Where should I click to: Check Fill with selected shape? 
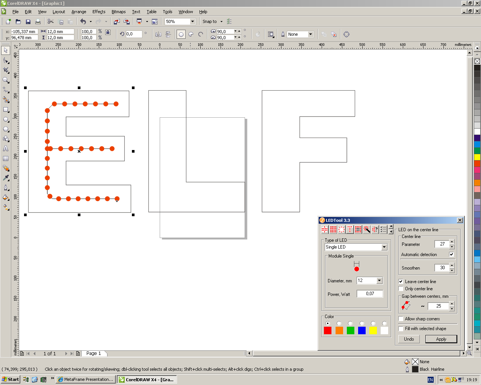click(x=401, y=329)
